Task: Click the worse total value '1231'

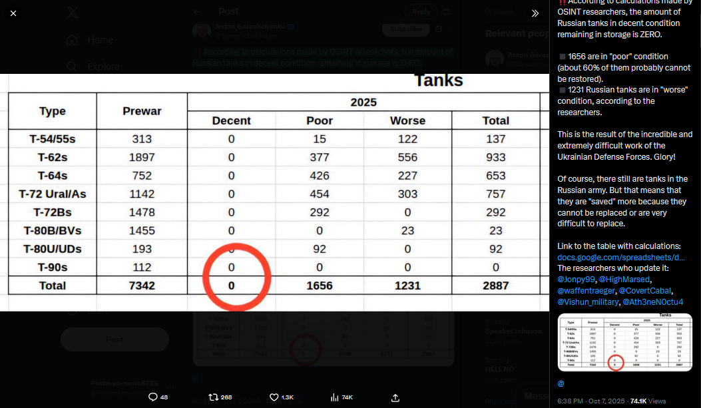Action: coord(407,286)
